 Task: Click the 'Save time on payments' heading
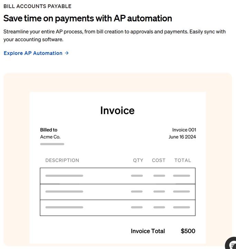pyautogui.click(x=88, y=18)
